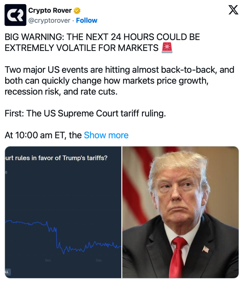
Task: Select the ALL range button on the chart
Action: click(7, 272)
